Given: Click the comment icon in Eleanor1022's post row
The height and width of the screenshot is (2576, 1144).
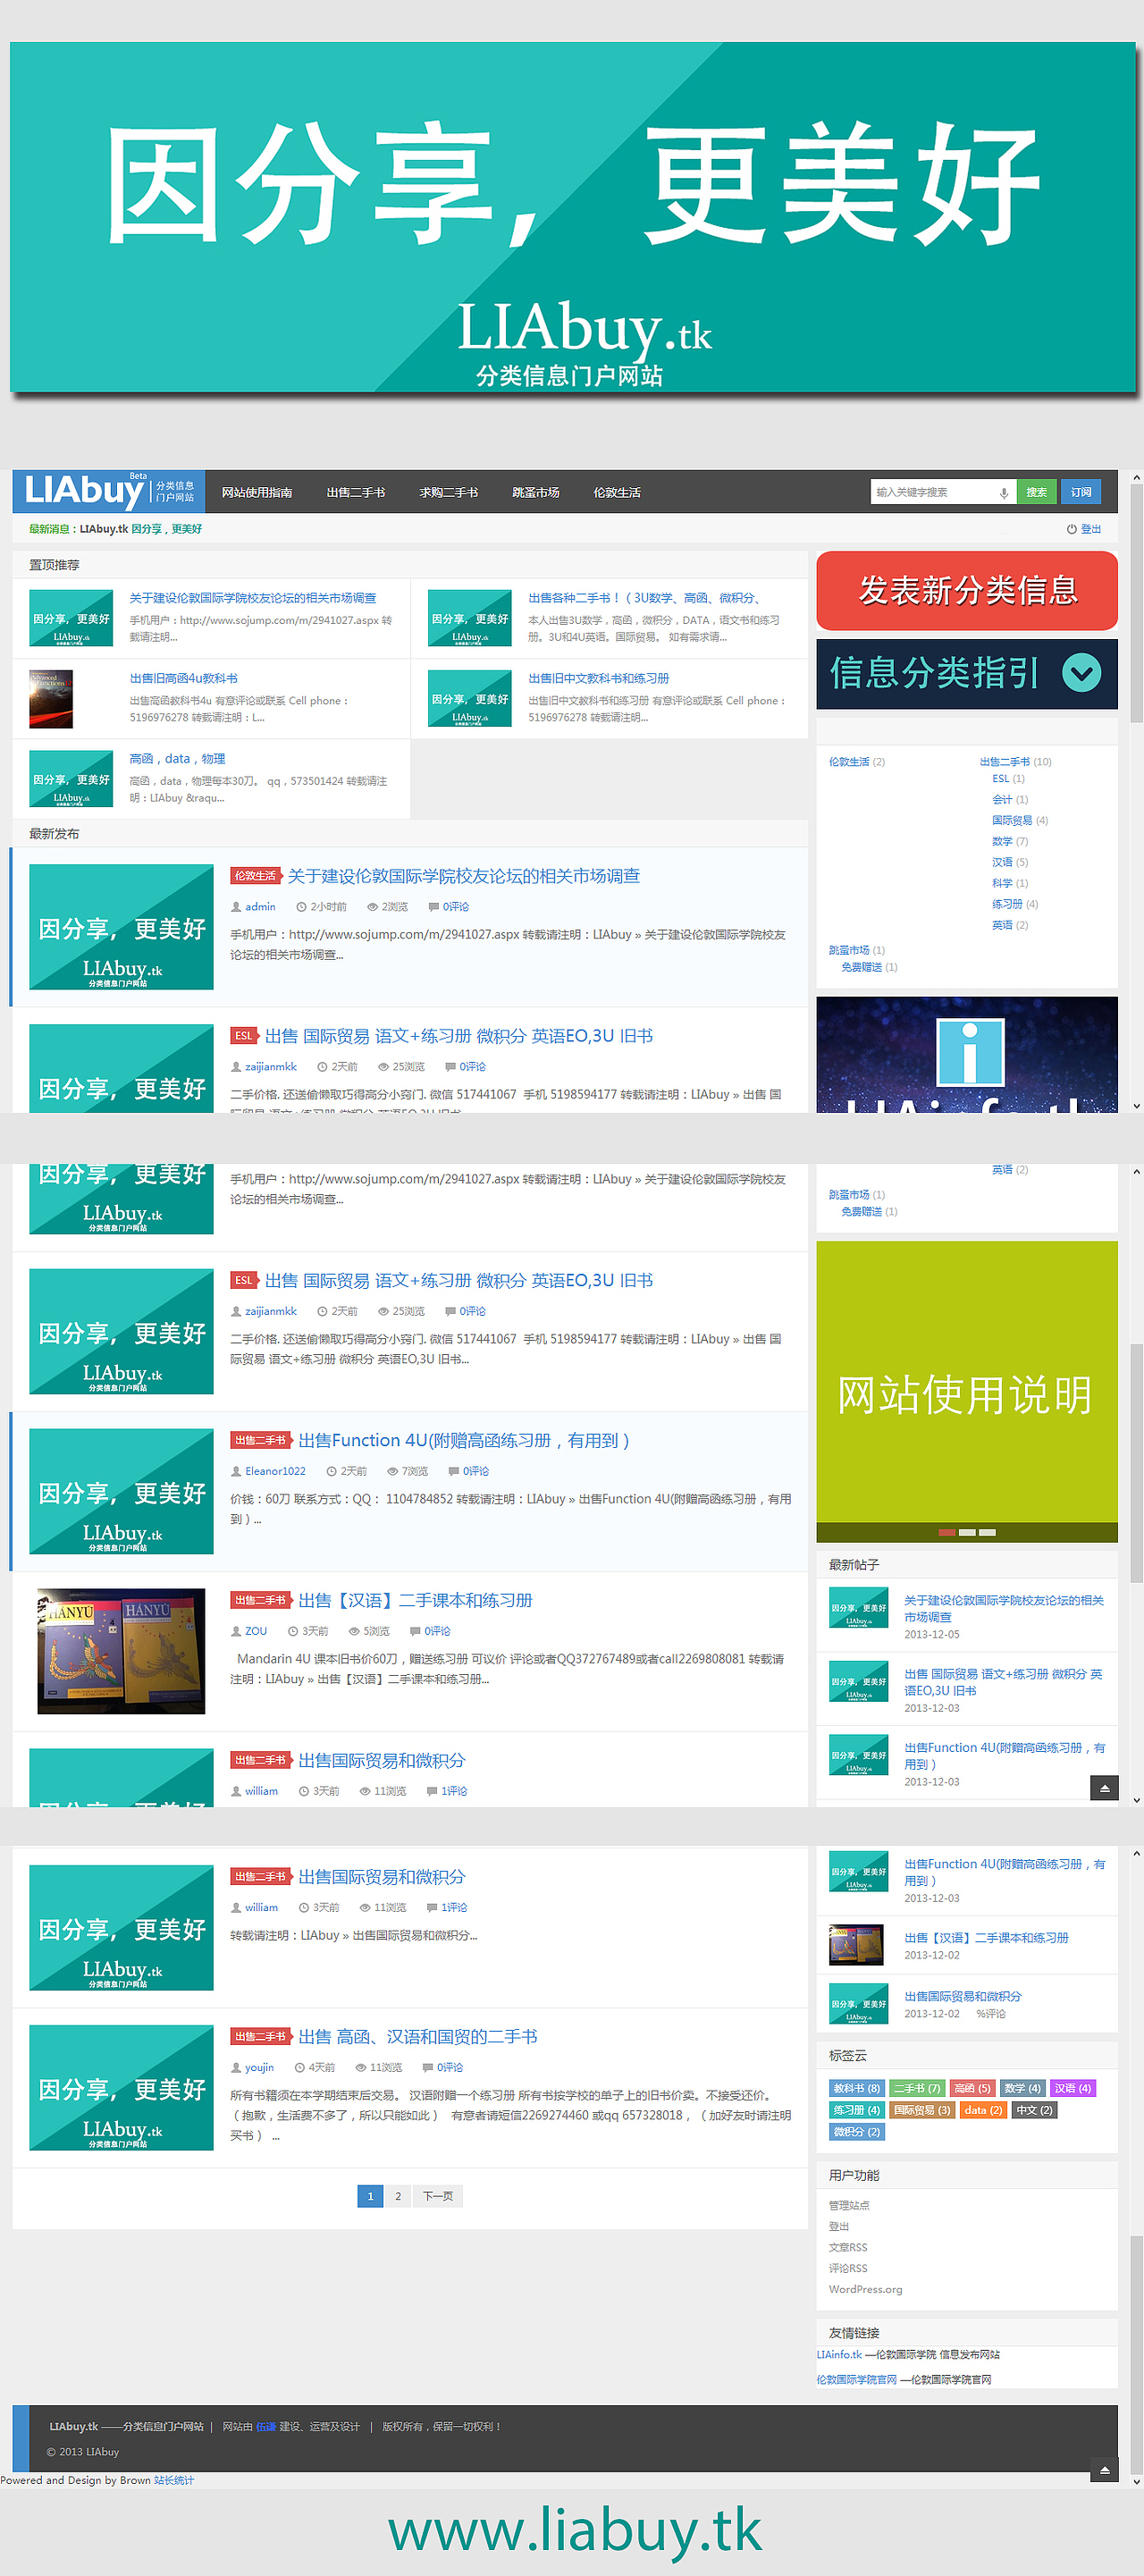Looking at the screenshot, I should coord(453,1471).
